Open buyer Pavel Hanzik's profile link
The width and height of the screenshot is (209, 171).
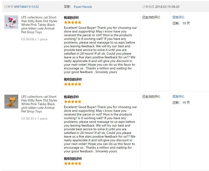(x=83, y=7)
